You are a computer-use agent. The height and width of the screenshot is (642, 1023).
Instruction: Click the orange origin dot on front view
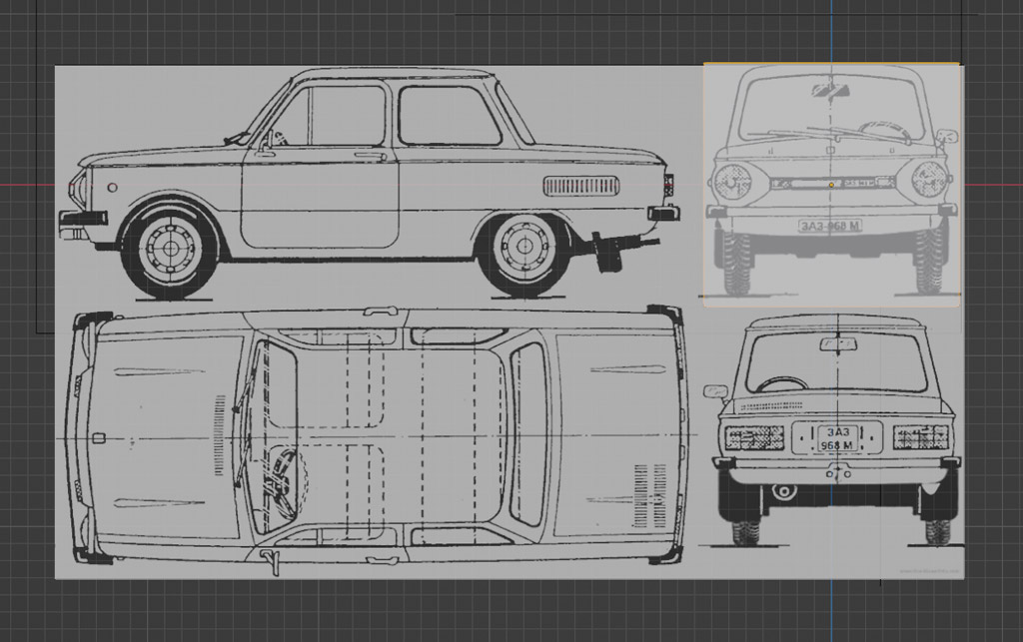pos(831,185)
